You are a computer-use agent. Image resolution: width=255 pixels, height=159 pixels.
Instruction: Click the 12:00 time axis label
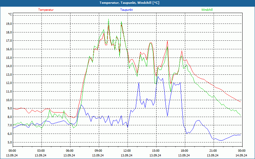(127, 151)
